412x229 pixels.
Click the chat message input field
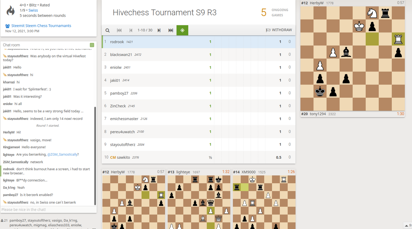tap(49, 209)
